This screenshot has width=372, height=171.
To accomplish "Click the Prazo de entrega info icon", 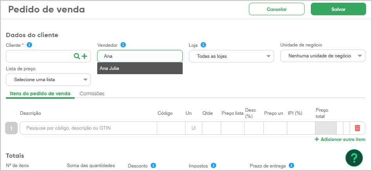I will pos(291,165).
